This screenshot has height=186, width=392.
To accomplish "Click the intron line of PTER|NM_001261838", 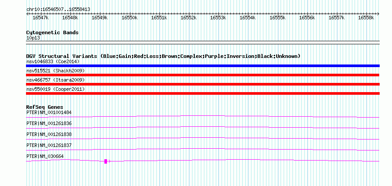I will click(x=203, y=138).
